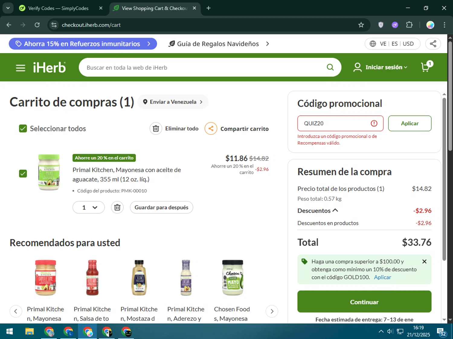The height and width of the screenshot is (339, 453).
Task: Open the quantity dropdown showing 1
Action: click(88, 207)
